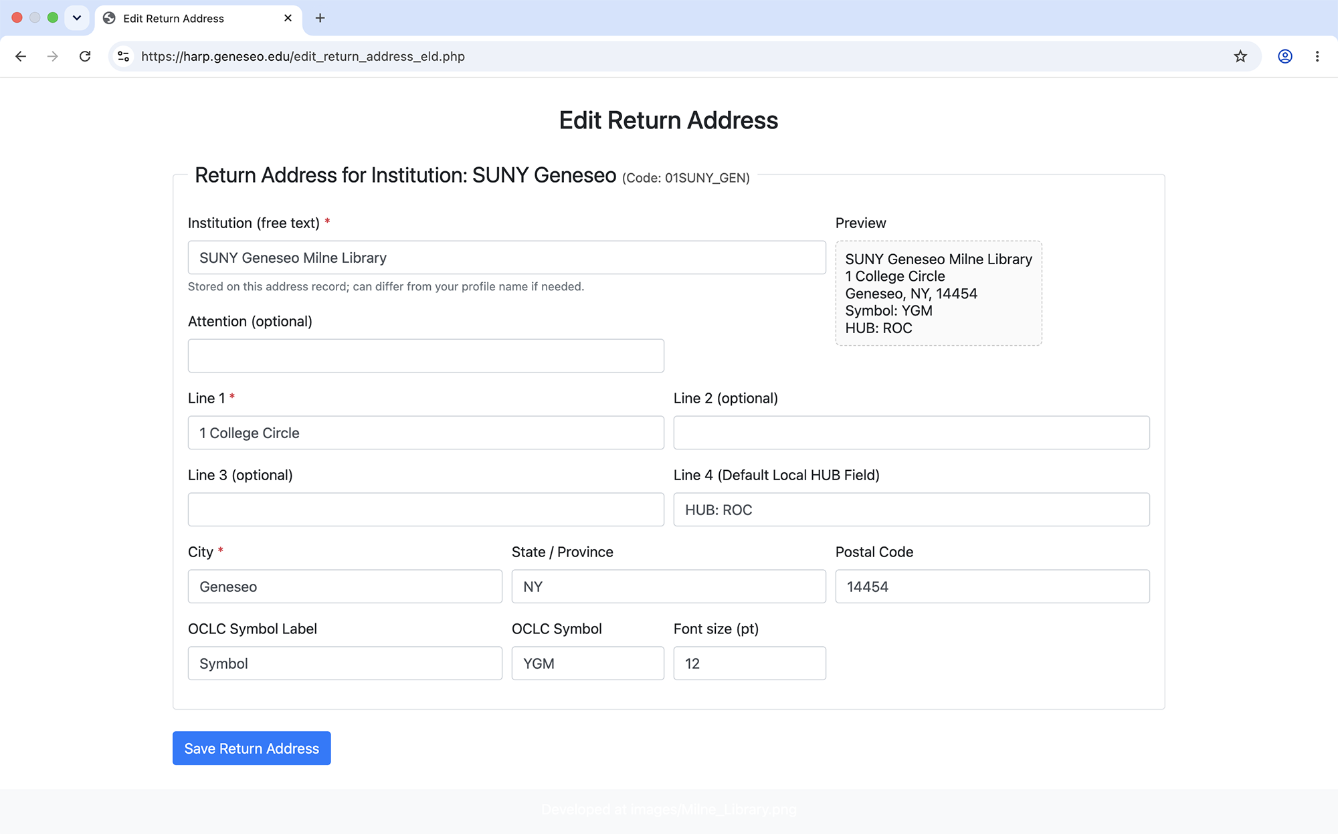Screen dimensions: 1338x834
Task: Bookmark this page with the star icon
Action: click(x=1240, y=56)
